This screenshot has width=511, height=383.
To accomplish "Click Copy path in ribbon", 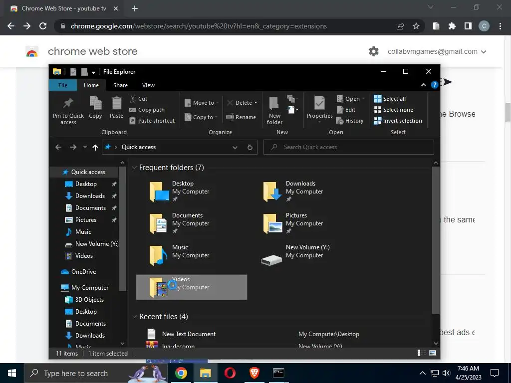I will click(147, 110).
